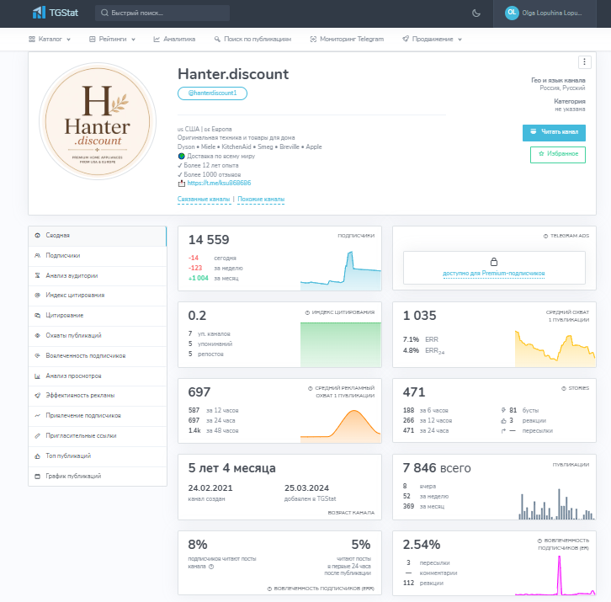Switch to Анализ аудитории sidebar tab

pyautogui.click(x=98, y=275)
